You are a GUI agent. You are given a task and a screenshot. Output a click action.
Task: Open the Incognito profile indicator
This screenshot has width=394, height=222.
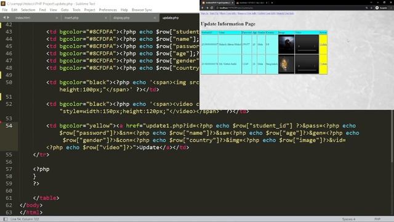click(x=381, y=8)
